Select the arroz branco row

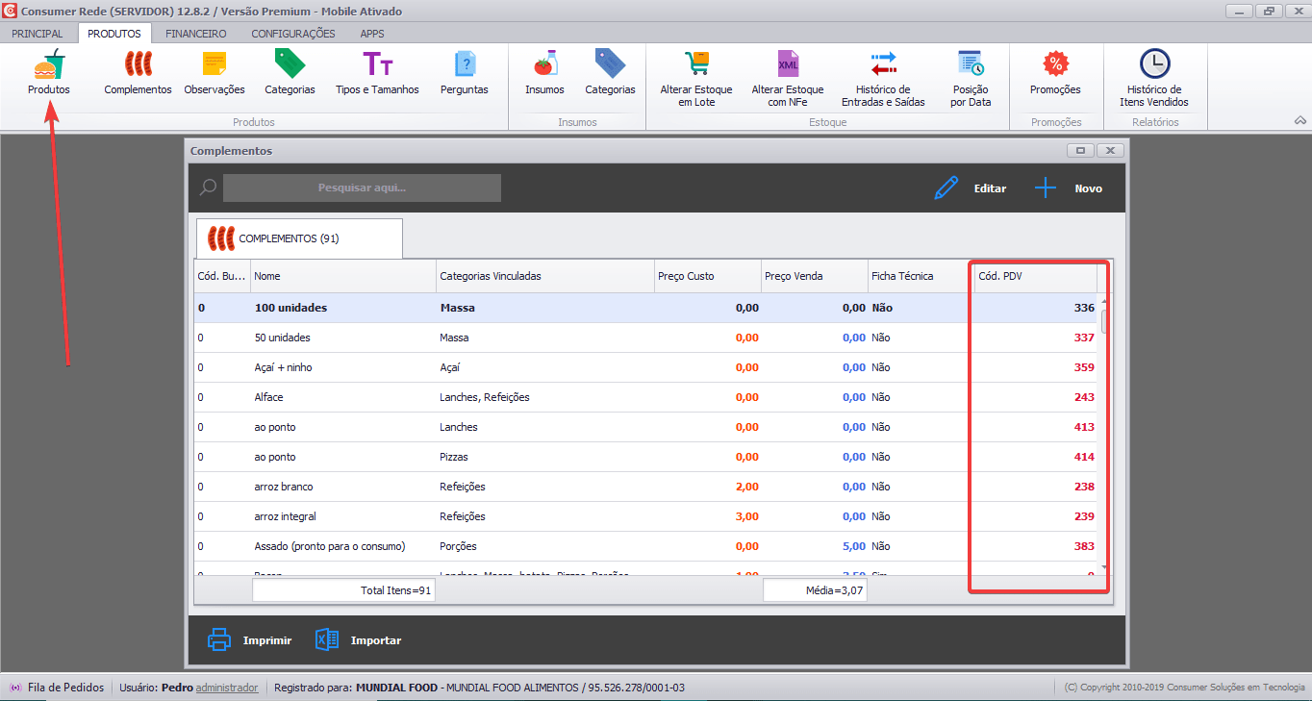pyautogui.click(x=646, y=487)
